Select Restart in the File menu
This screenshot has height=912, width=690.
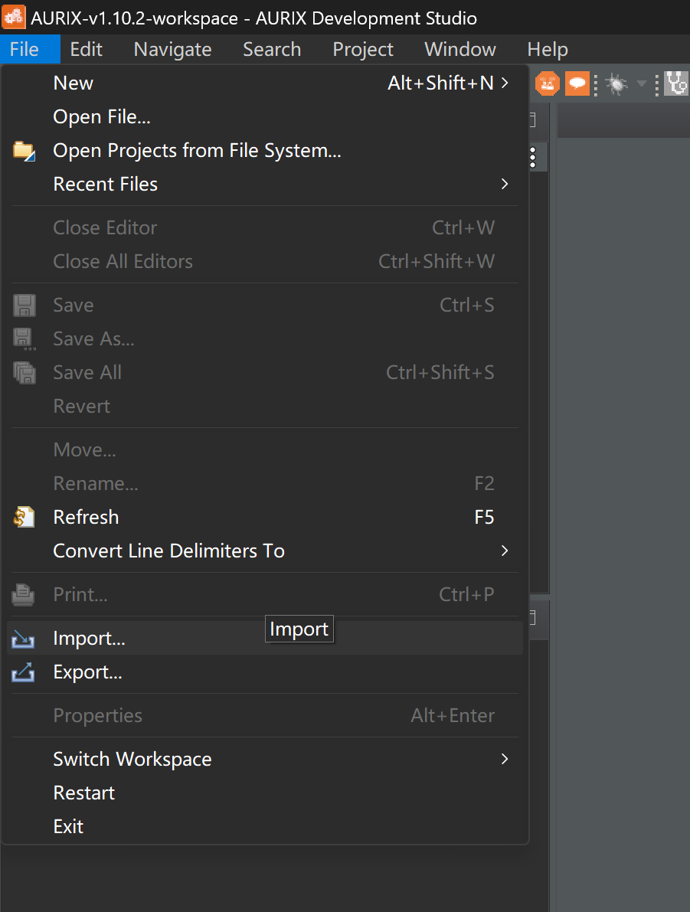tap(265, 793)
